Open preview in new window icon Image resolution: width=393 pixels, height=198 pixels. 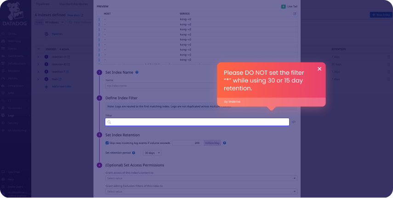295,14
